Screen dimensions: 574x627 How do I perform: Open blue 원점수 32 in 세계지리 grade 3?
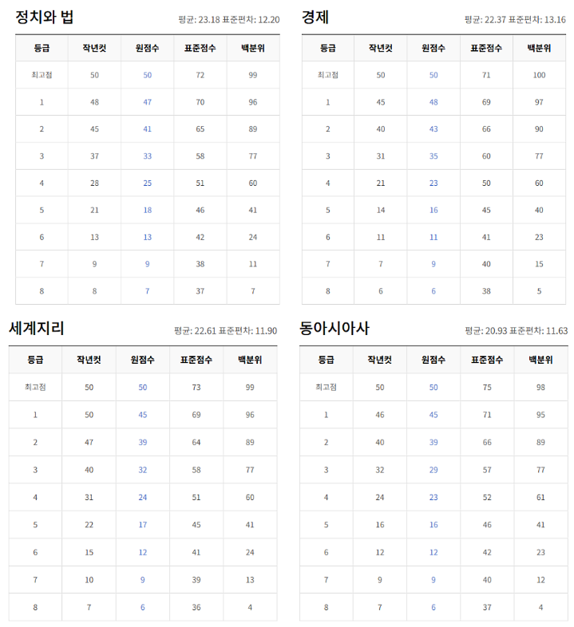142,470
